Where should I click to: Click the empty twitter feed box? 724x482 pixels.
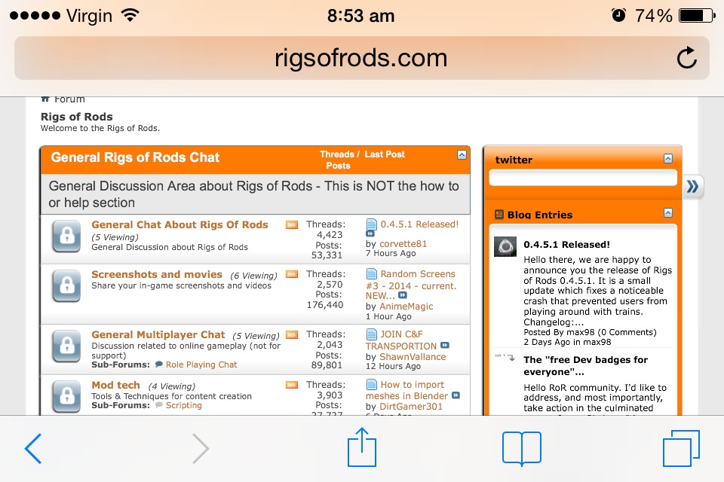[583, 178]
